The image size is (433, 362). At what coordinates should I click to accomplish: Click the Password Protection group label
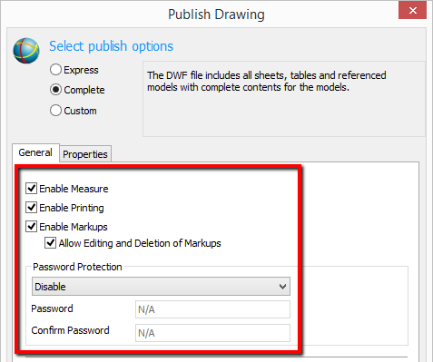[77, 267]
